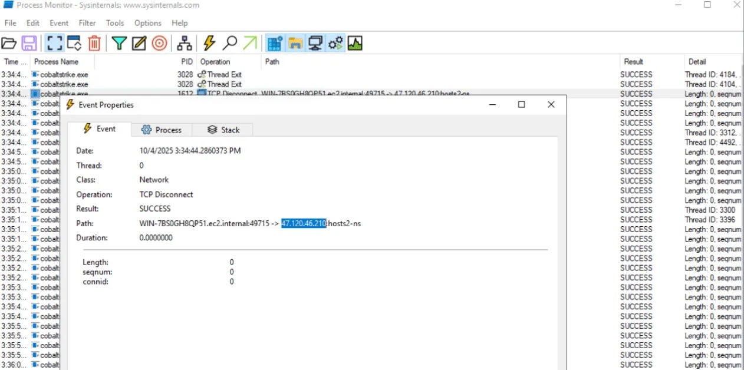
Task: Click the Process Monitor title bar icon
Action: pos(9,5)
